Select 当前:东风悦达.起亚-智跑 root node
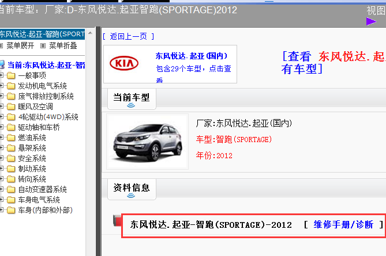 46,65
